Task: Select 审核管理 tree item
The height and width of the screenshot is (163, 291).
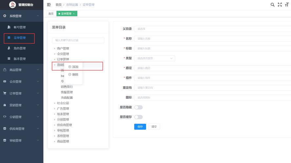Action: [63, 130]
